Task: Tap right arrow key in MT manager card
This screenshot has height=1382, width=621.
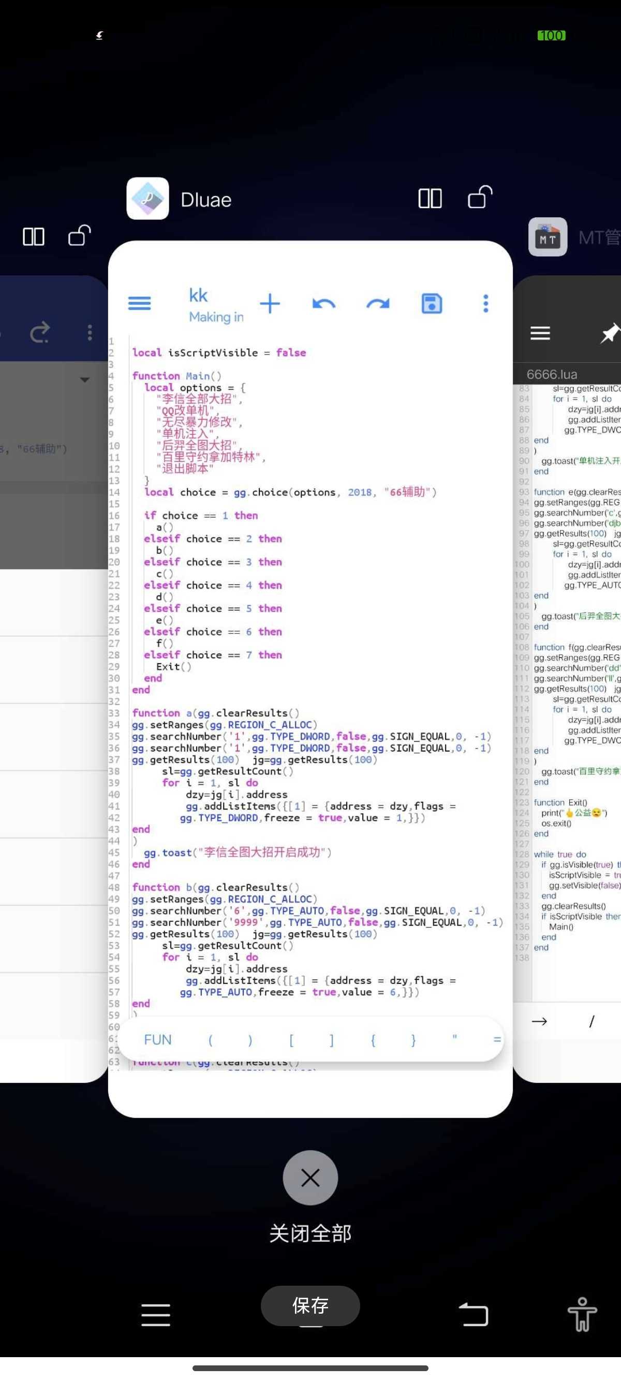Action: tap(539, 1021)
